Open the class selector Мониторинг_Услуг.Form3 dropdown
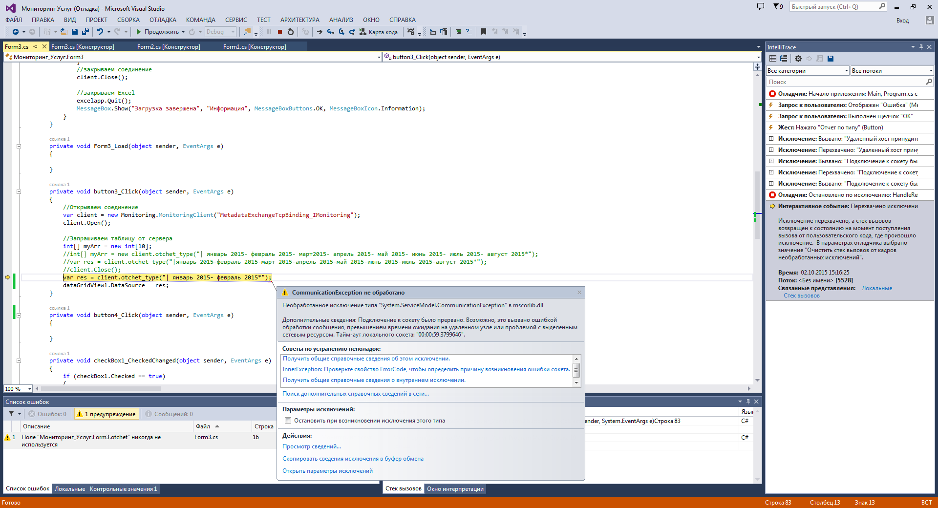 (193, 57)
